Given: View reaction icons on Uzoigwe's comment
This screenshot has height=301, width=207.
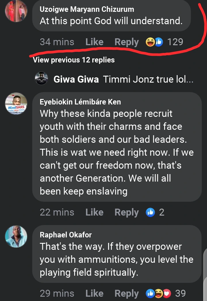Looking at the screenshot, I should coord(154,42).
